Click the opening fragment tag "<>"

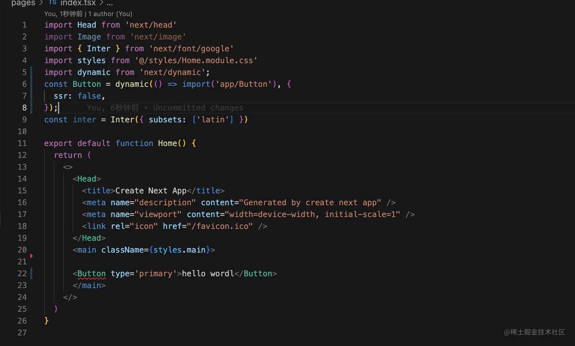pyautogui.click(x=68, y=167)
